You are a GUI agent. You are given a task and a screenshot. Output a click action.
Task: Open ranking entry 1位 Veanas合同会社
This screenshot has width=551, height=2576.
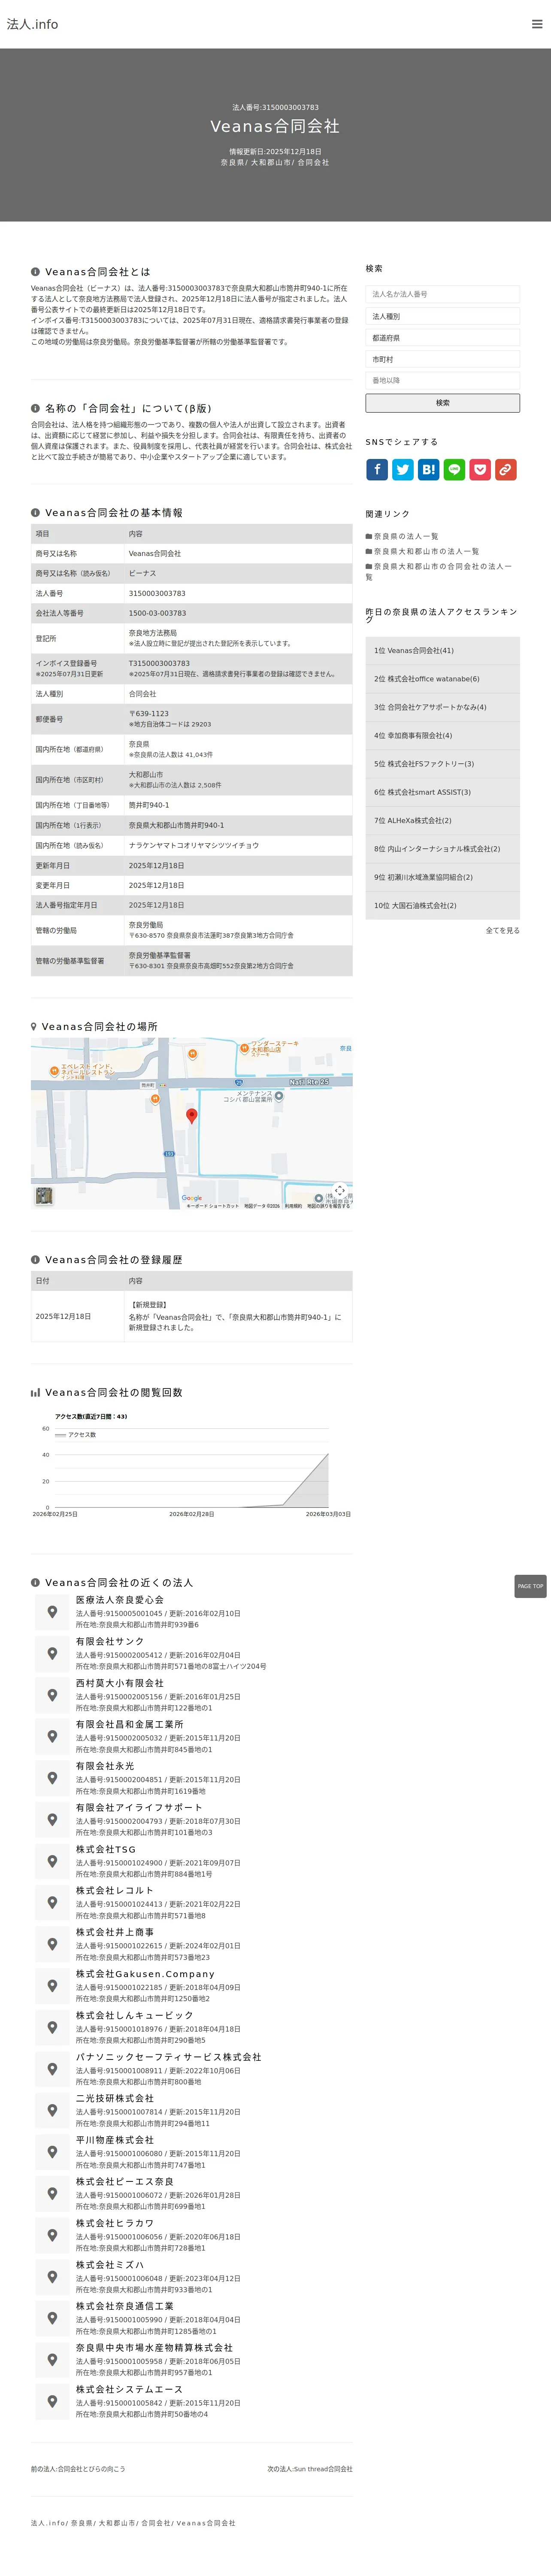pyautogui.click(x=442, y=650)
